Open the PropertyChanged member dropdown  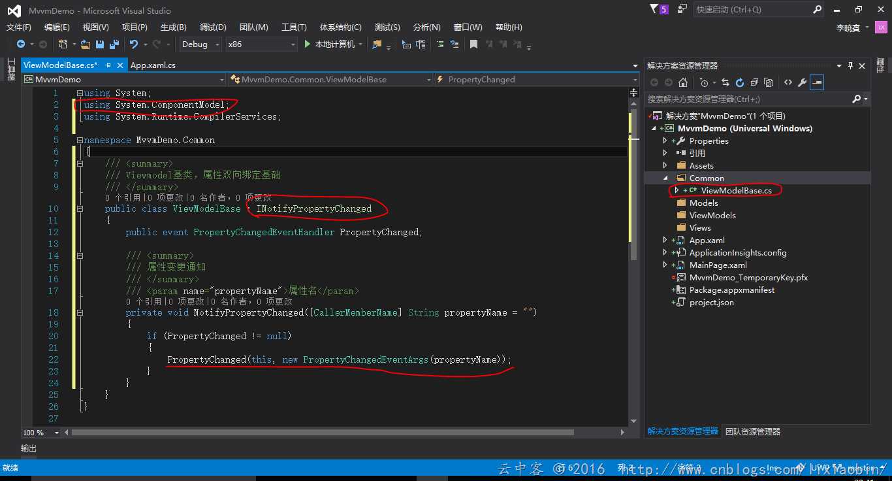coord(537,80)
